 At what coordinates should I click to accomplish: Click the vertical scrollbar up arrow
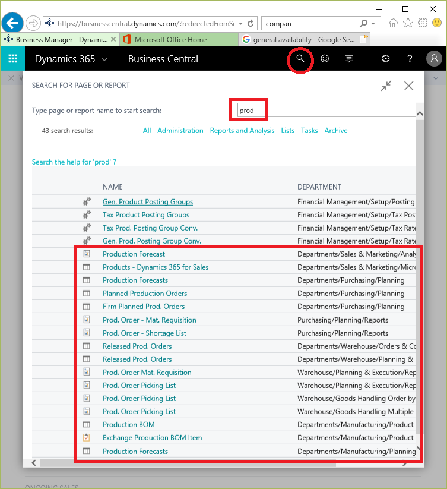tap(420, 113)
